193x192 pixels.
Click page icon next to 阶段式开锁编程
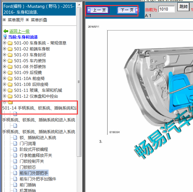click(x=15, y=149)
